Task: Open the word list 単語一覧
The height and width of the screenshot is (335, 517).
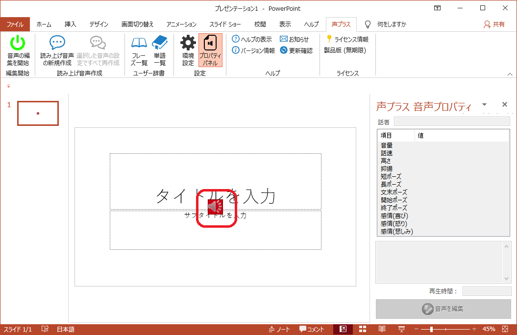Action: pyautogui.click(x=160, y=50)
